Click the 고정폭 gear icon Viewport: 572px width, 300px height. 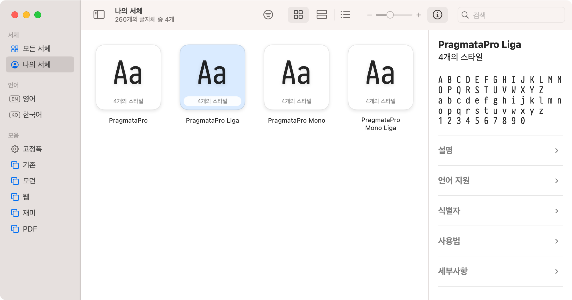(x=15, y=149)
